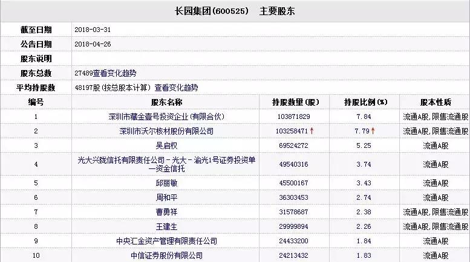Open shareholder 周和平
The height and width of the screenshot is (262, 470).
[166, 197]
